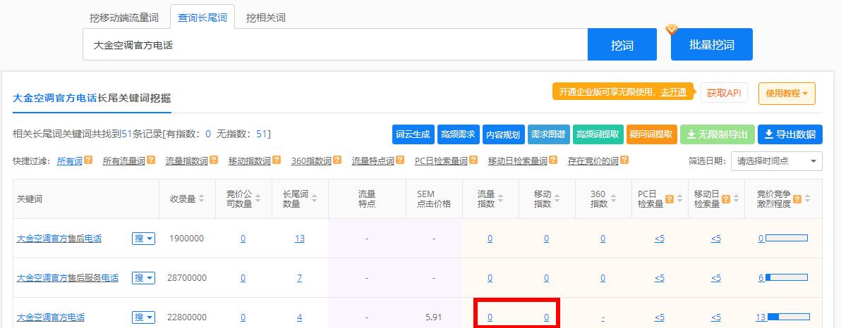The height and width of the screenshot is (328, 841).
Task: Click the 批量挖词 button
Action: (x=711, y=45)
